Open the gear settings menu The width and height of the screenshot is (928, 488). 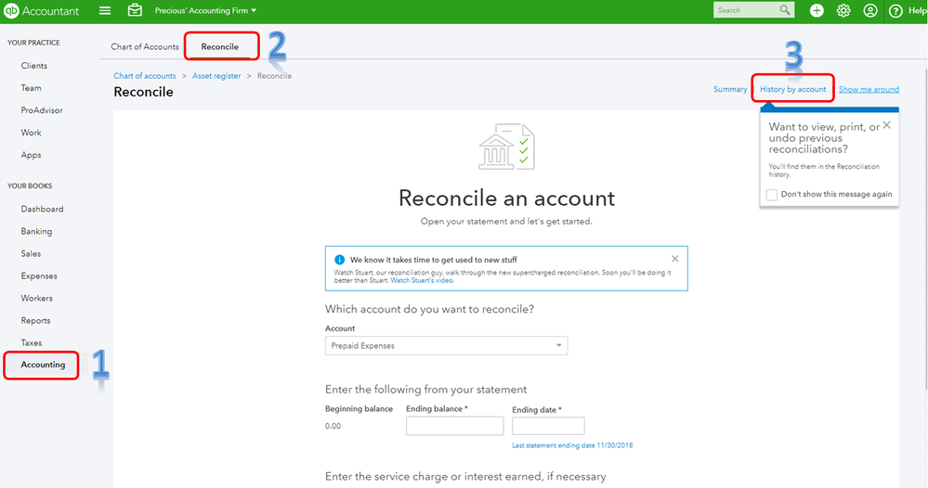click(x=843, y=10)
